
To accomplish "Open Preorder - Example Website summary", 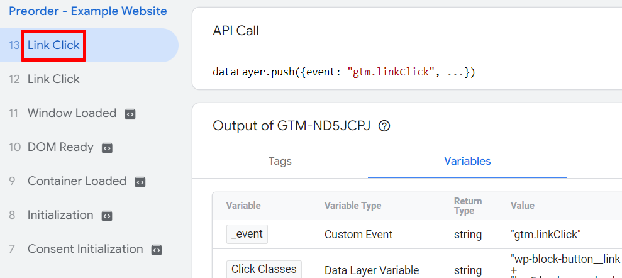I will tap(88, 11).
